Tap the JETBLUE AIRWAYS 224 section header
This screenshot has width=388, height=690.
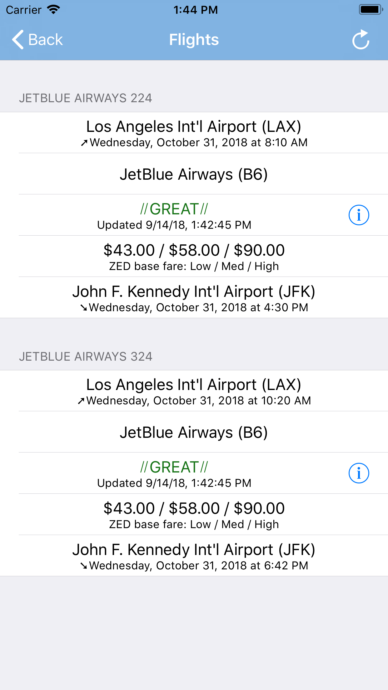(x=86, y=98)
